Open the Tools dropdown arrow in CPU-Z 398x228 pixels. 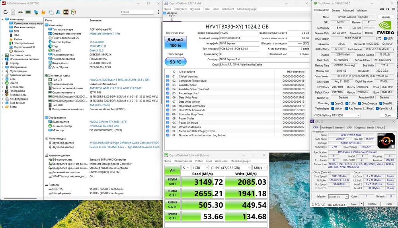[x=361, y=204]
